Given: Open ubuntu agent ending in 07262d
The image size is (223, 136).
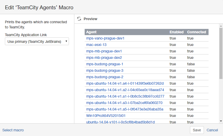Looking at the screenshot, I should (x=125, y=83).
